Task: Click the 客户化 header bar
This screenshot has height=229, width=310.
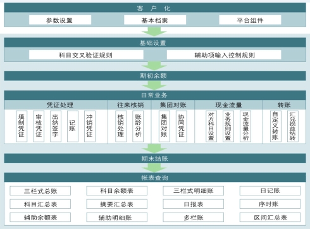Action: coord(155,8)
